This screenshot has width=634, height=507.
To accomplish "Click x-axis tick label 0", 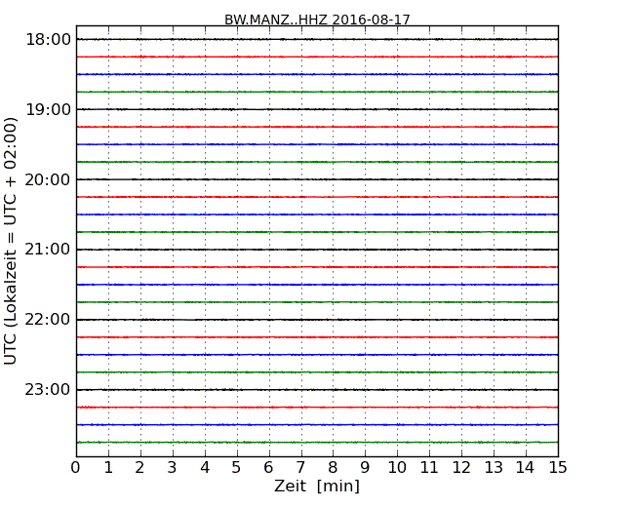I will coord(76,468).
